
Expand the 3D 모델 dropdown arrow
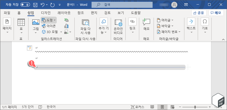(61, 32)
